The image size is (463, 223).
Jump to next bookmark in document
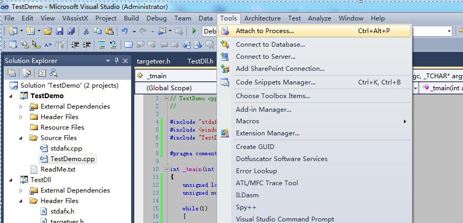(198, 45)
